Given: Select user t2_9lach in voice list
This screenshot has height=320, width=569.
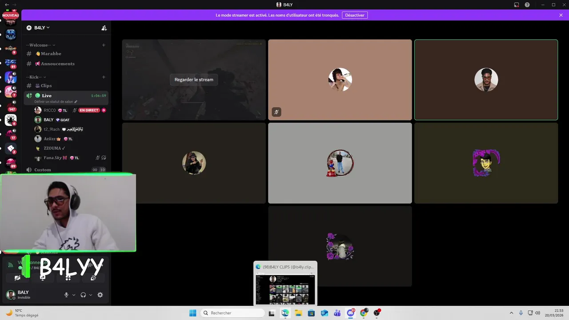Looking at the screenshot, I should pyautogui.click(x=70, y=129).
